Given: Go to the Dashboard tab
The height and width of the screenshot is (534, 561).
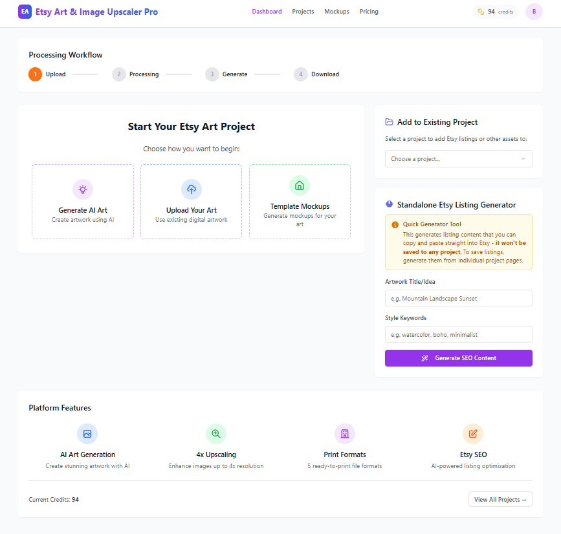Looking at the screenshot, I should tap(267, 12).
